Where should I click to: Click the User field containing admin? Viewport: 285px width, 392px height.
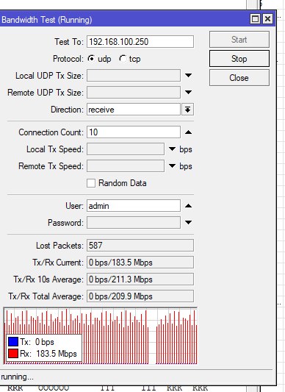click(134, 206)
